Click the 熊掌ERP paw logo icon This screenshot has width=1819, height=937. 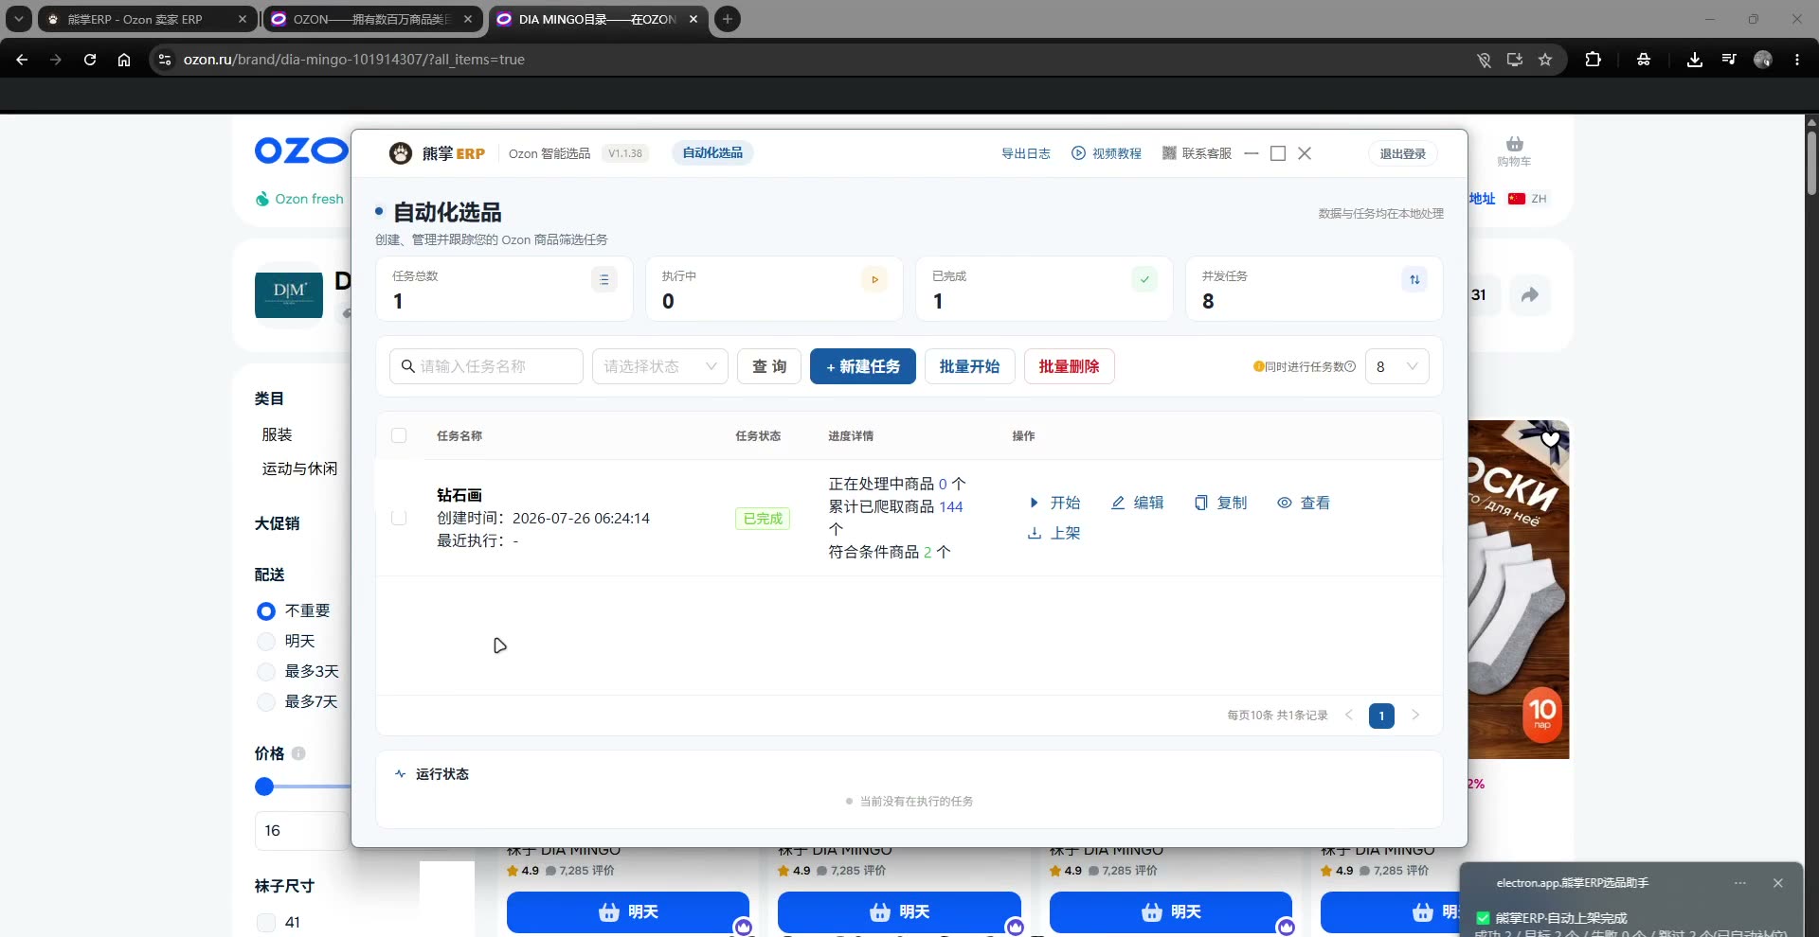click(x=401, y=153)
